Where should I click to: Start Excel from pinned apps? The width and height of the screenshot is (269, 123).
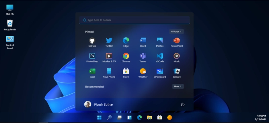click(x=92, y=73)
